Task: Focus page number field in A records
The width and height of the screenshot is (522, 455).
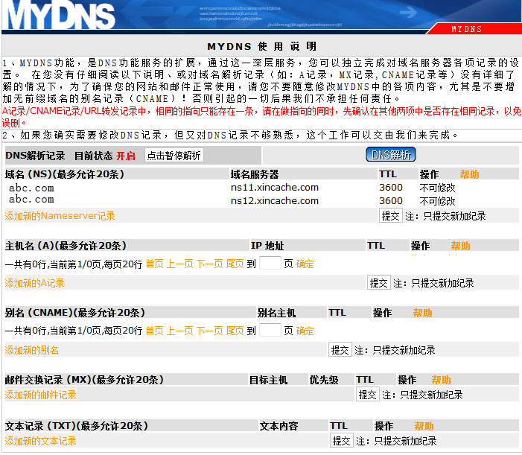Action: pyautogui.click(x=270, y=263)
